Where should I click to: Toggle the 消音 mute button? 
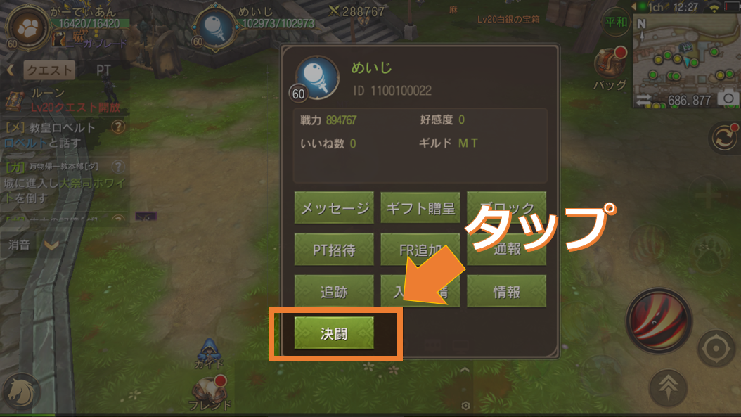pos(19,245)
